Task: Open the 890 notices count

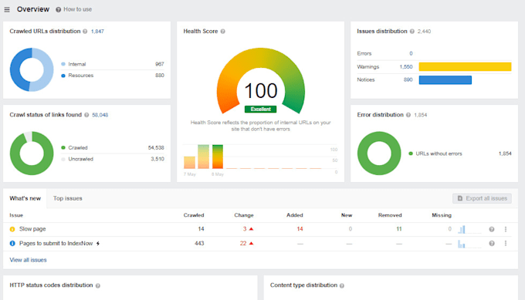Action: click(408, 80)
